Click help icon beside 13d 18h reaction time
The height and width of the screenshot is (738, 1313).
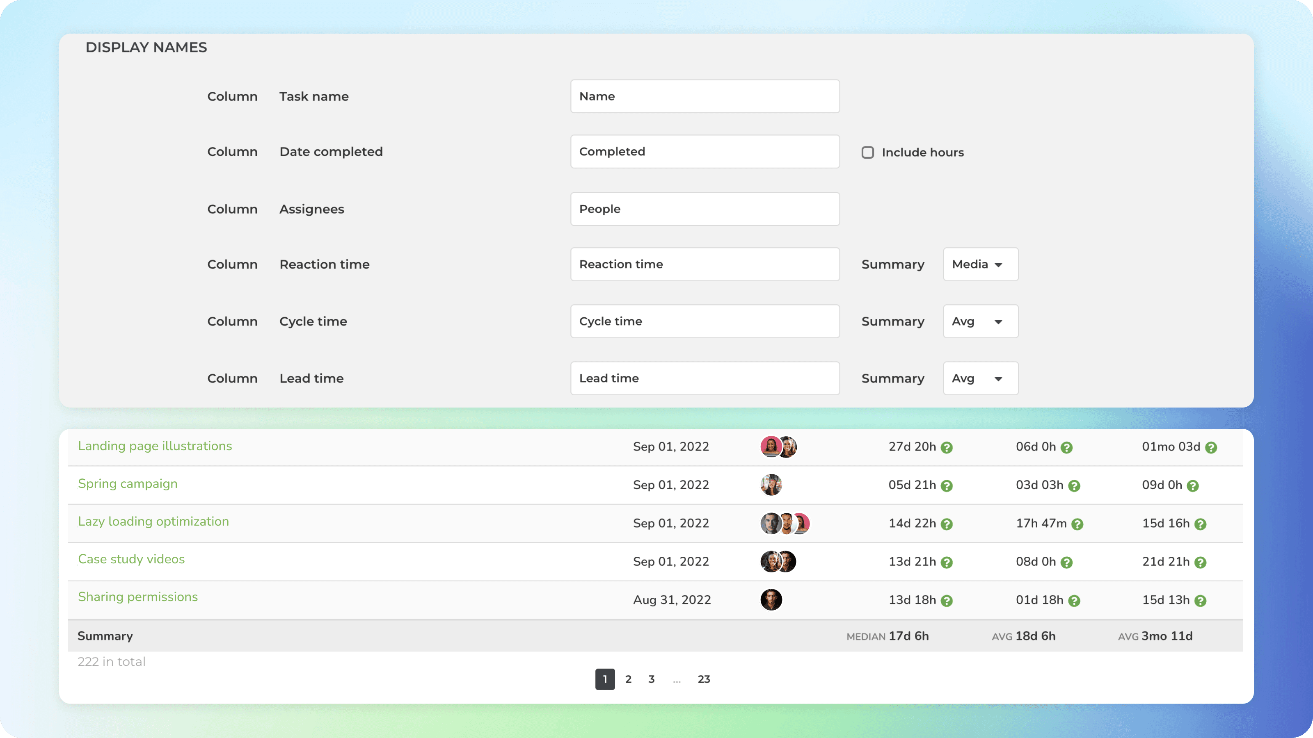click(x=947, y=601)
